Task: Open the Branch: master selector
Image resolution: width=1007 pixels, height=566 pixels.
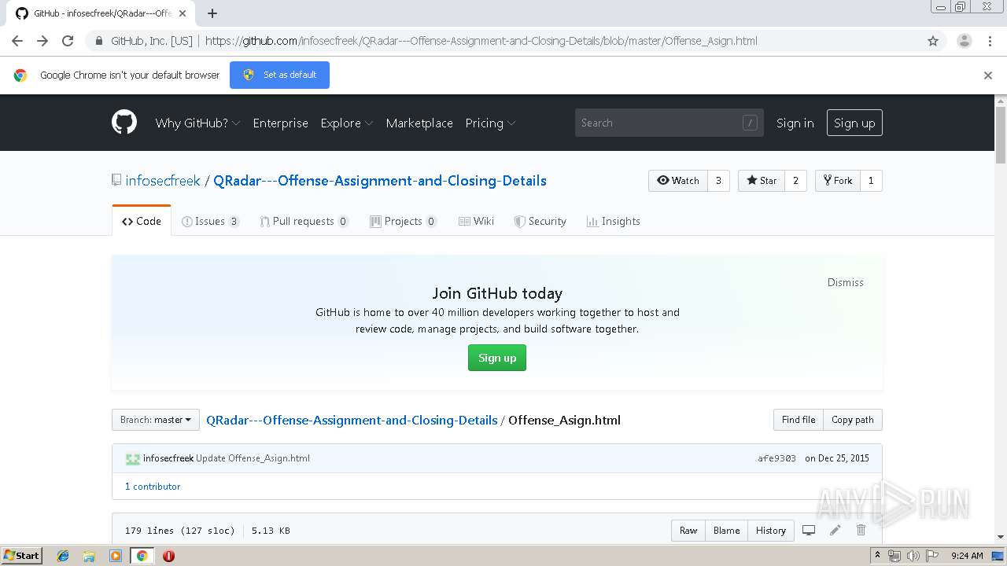Action: (155, 420)
